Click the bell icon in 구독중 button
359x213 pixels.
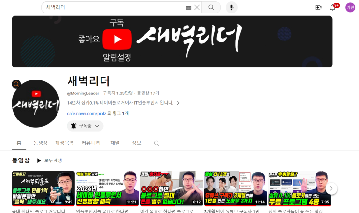point(73,126)
